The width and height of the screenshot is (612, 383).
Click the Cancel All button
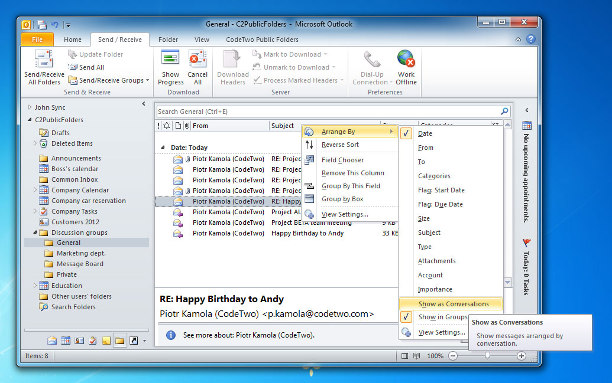197,67
